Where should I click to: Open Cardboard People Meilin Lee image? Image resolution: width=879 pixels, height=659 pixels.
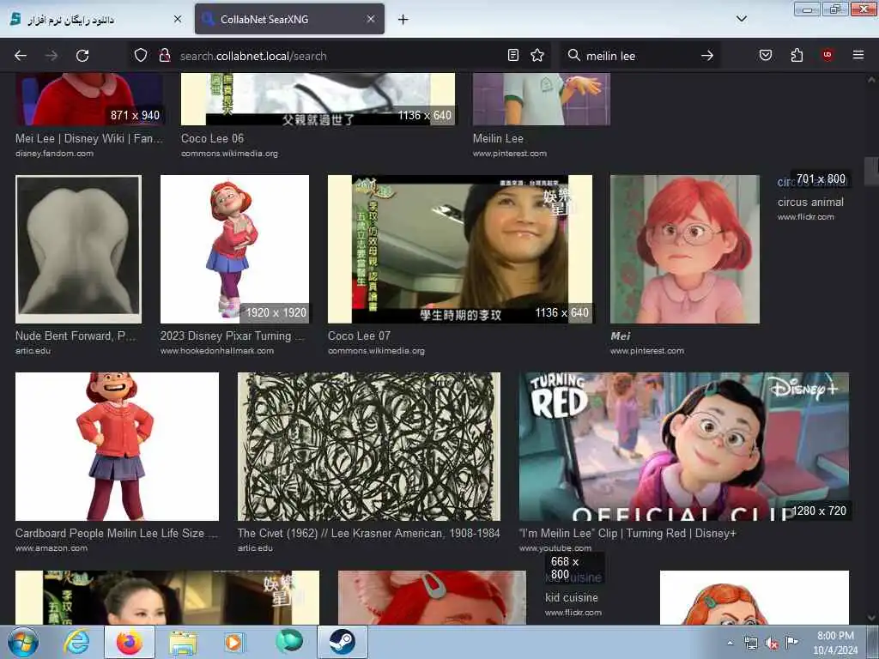117,446
